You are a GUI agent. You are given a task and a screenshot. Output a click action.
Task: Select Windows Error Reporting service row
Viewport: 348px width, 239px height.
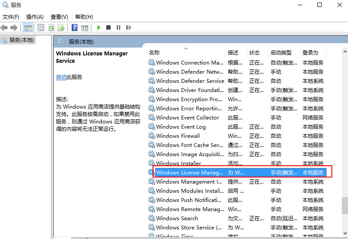click(237, 109)
